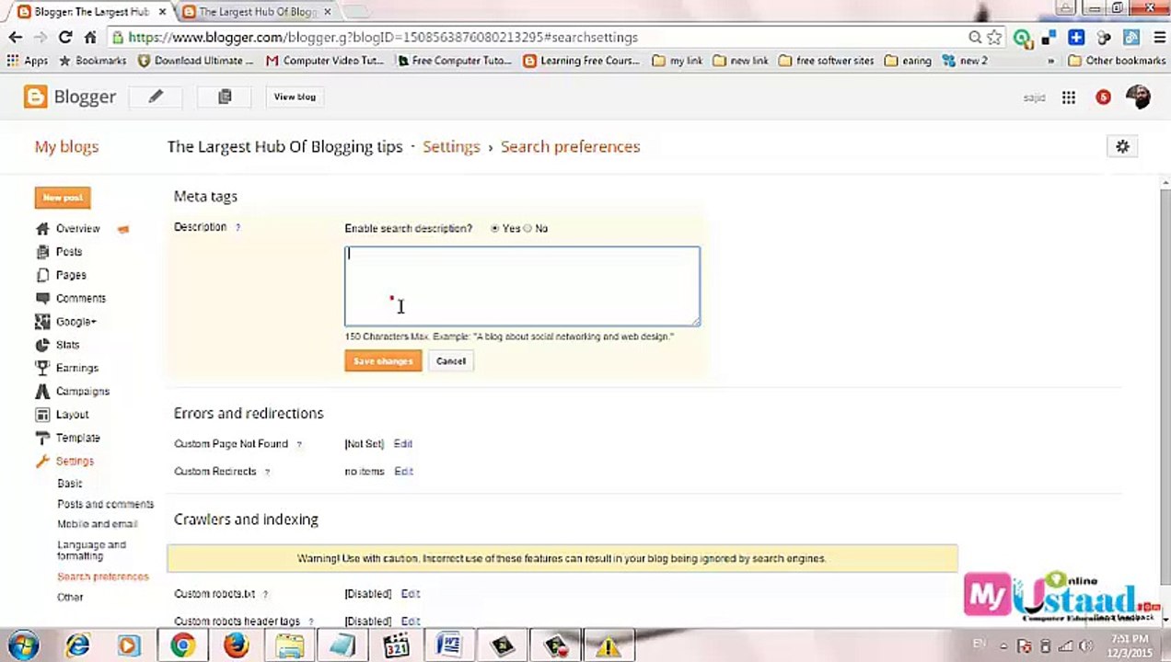Open red notifications badge
Viewport: 1171px width, 662px height.
click(x=1103, y=97)
